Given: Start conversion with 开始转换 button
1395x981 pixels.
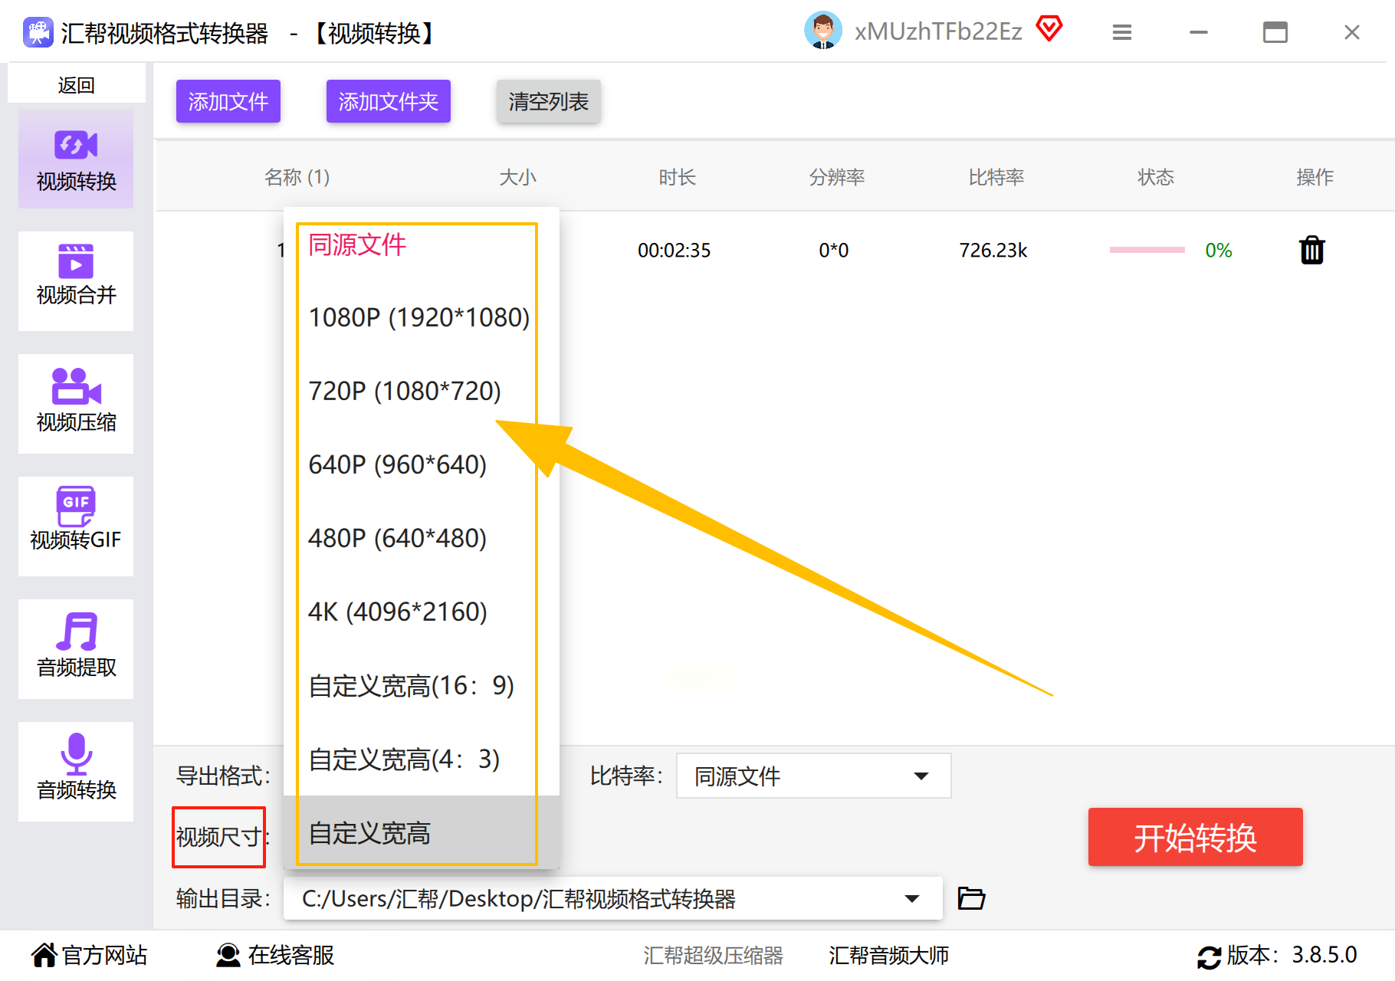Looking at the screenshot, I should point(1195,837).
